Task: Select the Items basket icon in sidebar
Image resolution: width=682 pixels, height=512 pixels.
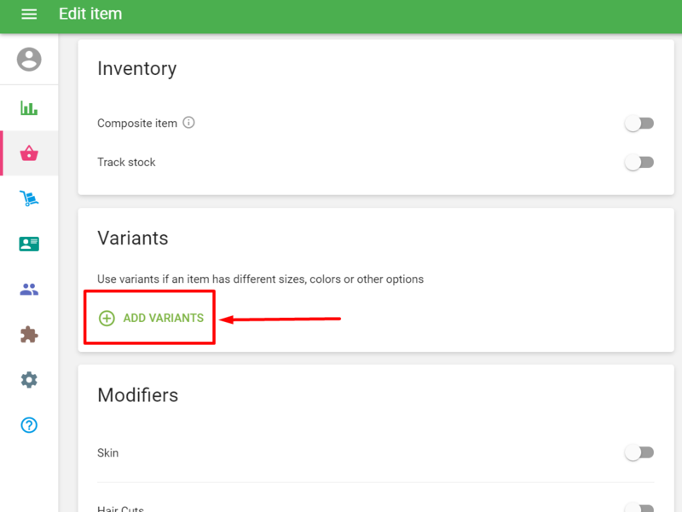Action: 29,153
